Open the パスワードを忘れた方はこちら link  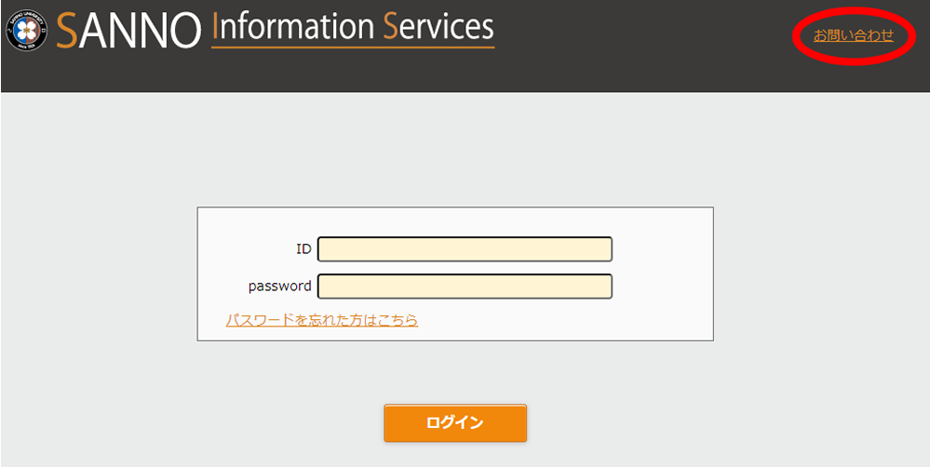pyautogui.click(x=321, y=320)
